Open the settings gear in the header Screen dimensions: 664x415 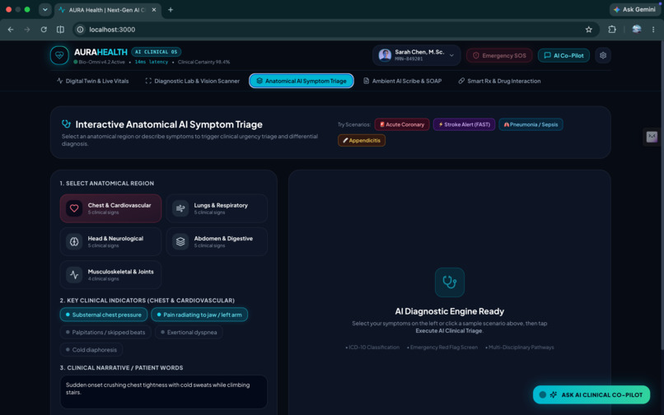pos(603,55)
